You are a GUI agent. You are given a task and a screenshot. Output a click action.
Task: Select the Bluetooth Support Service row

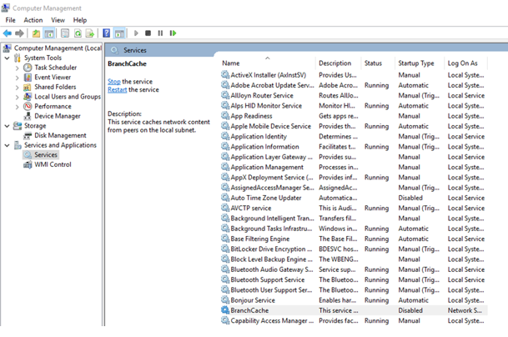coord(354,279)
